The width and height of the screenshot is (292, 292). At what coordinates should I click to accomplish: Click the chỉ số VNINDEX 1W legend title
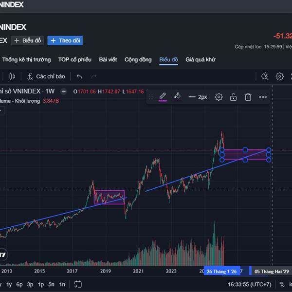(27, 91)
